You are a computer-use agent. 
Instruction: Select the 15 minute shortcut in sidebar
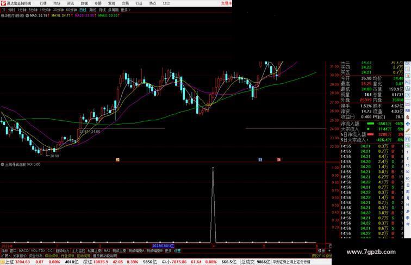tap(408, 165)
